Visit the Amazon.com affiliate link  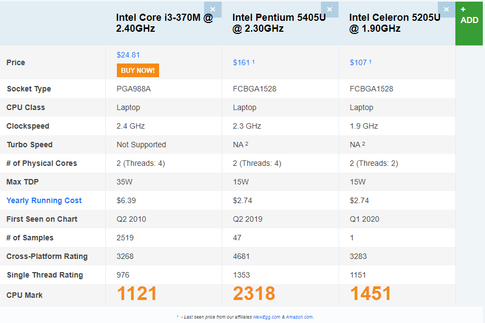[x=299, y=317]
